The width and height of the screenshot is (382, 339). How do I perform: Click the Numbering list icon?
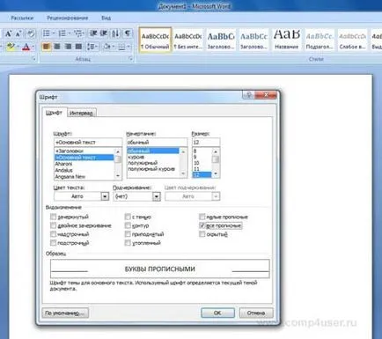62,33
